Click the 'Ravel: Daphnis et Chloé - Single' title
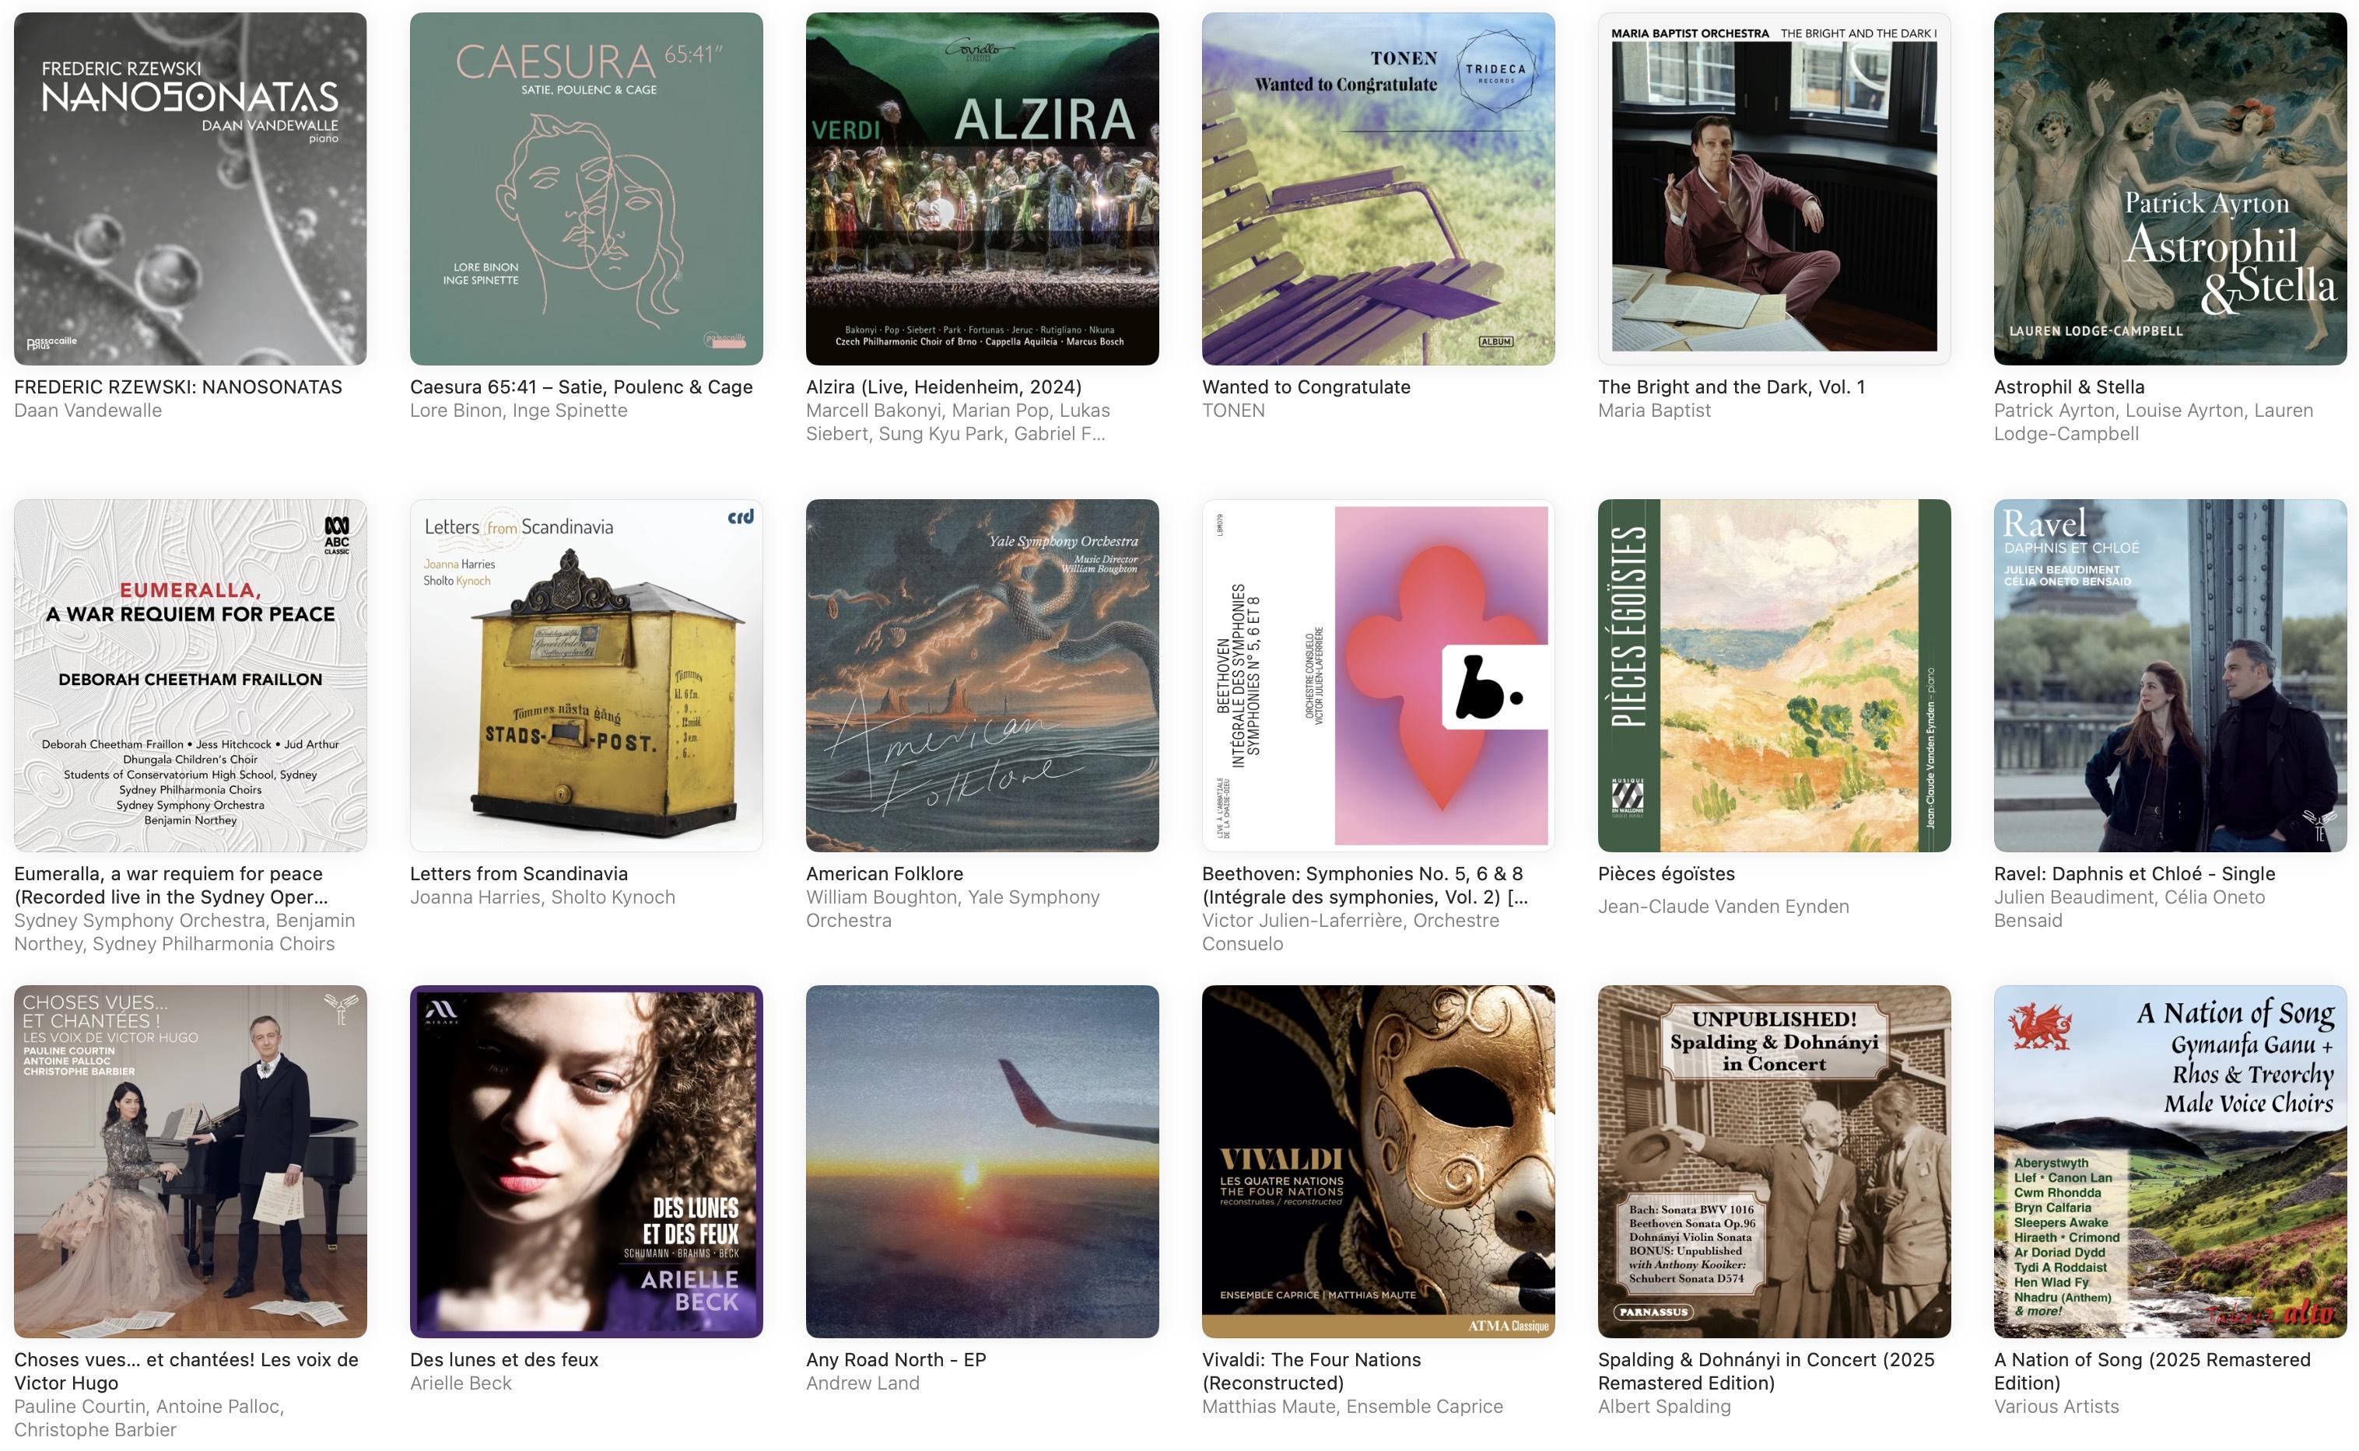This screenshot has width=2359, height=1451. (x=2134, y=873)
